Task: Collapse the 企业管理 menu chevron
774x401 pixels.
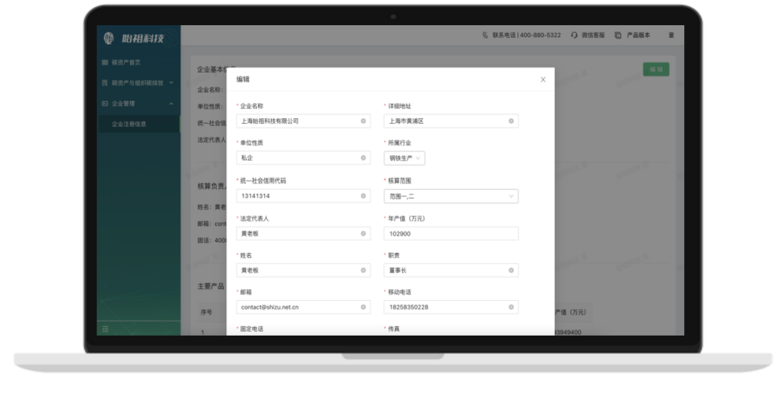Action: (171, 103)
